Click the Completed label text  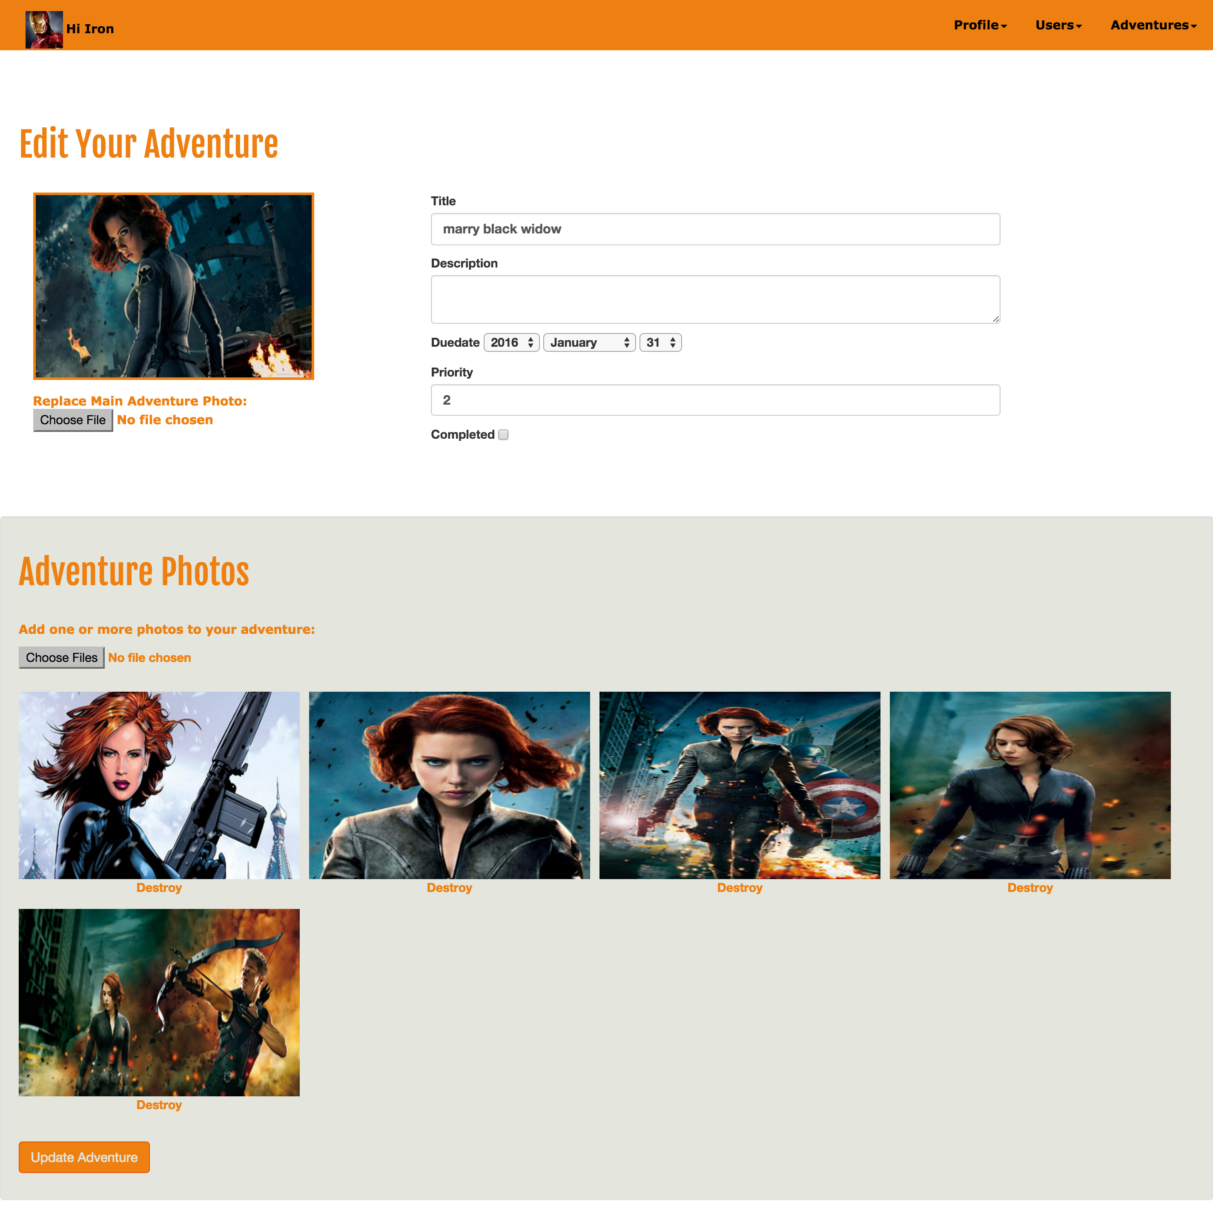pyautogui.click(x=462, y=435)
